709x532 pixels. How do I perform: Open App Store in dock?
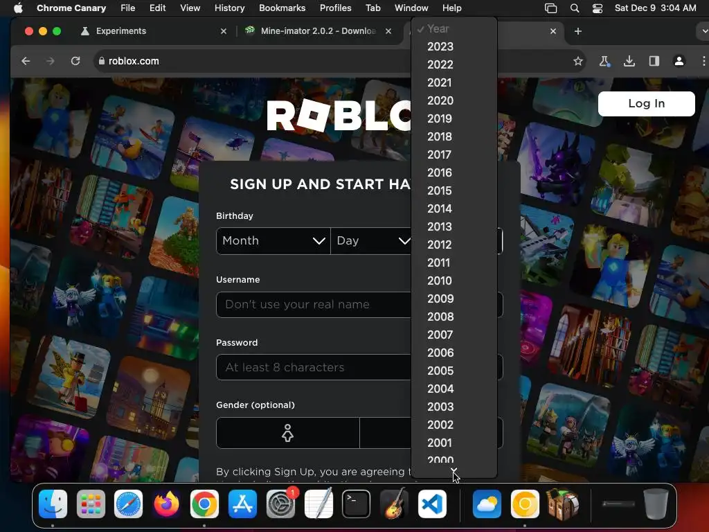click(242, 504)
